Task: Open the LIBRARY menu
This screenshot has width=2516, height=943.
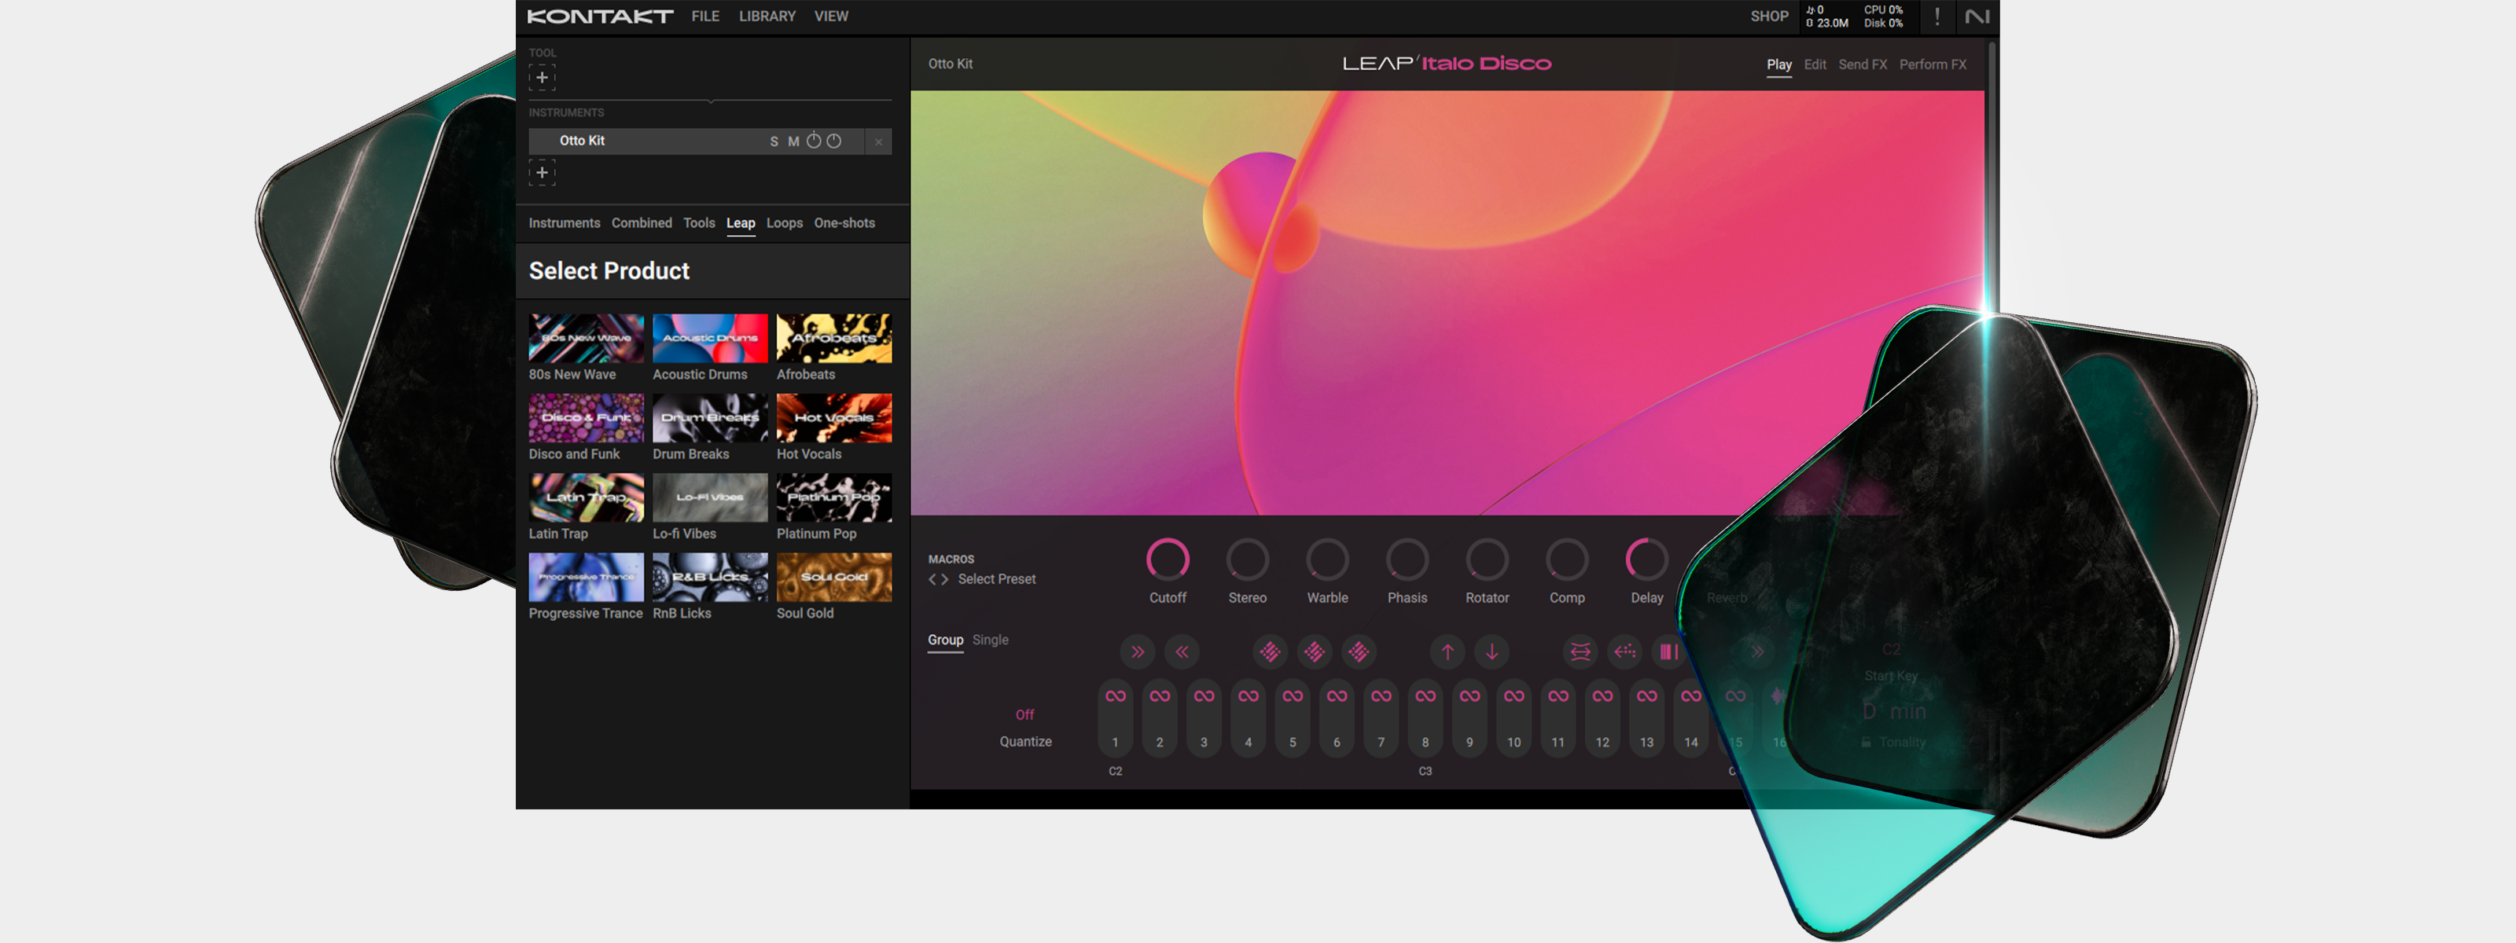Action: [x=767, y=17]
